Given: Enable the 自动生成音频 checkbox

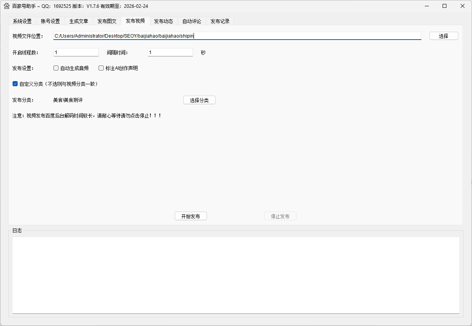Looking at the screenshot, I should point(56,68).
